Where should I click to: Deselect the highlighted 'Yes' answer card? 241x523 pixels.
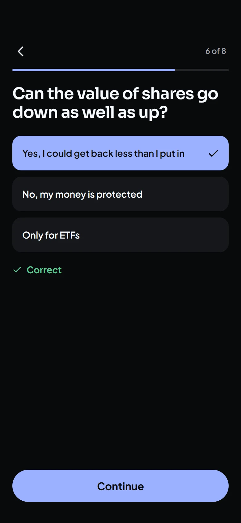coord(120,153)
